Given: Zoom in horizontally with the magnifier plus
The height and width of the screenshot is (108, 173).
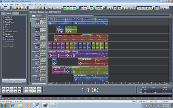Looking at the screenshot, I should point(26,88).
